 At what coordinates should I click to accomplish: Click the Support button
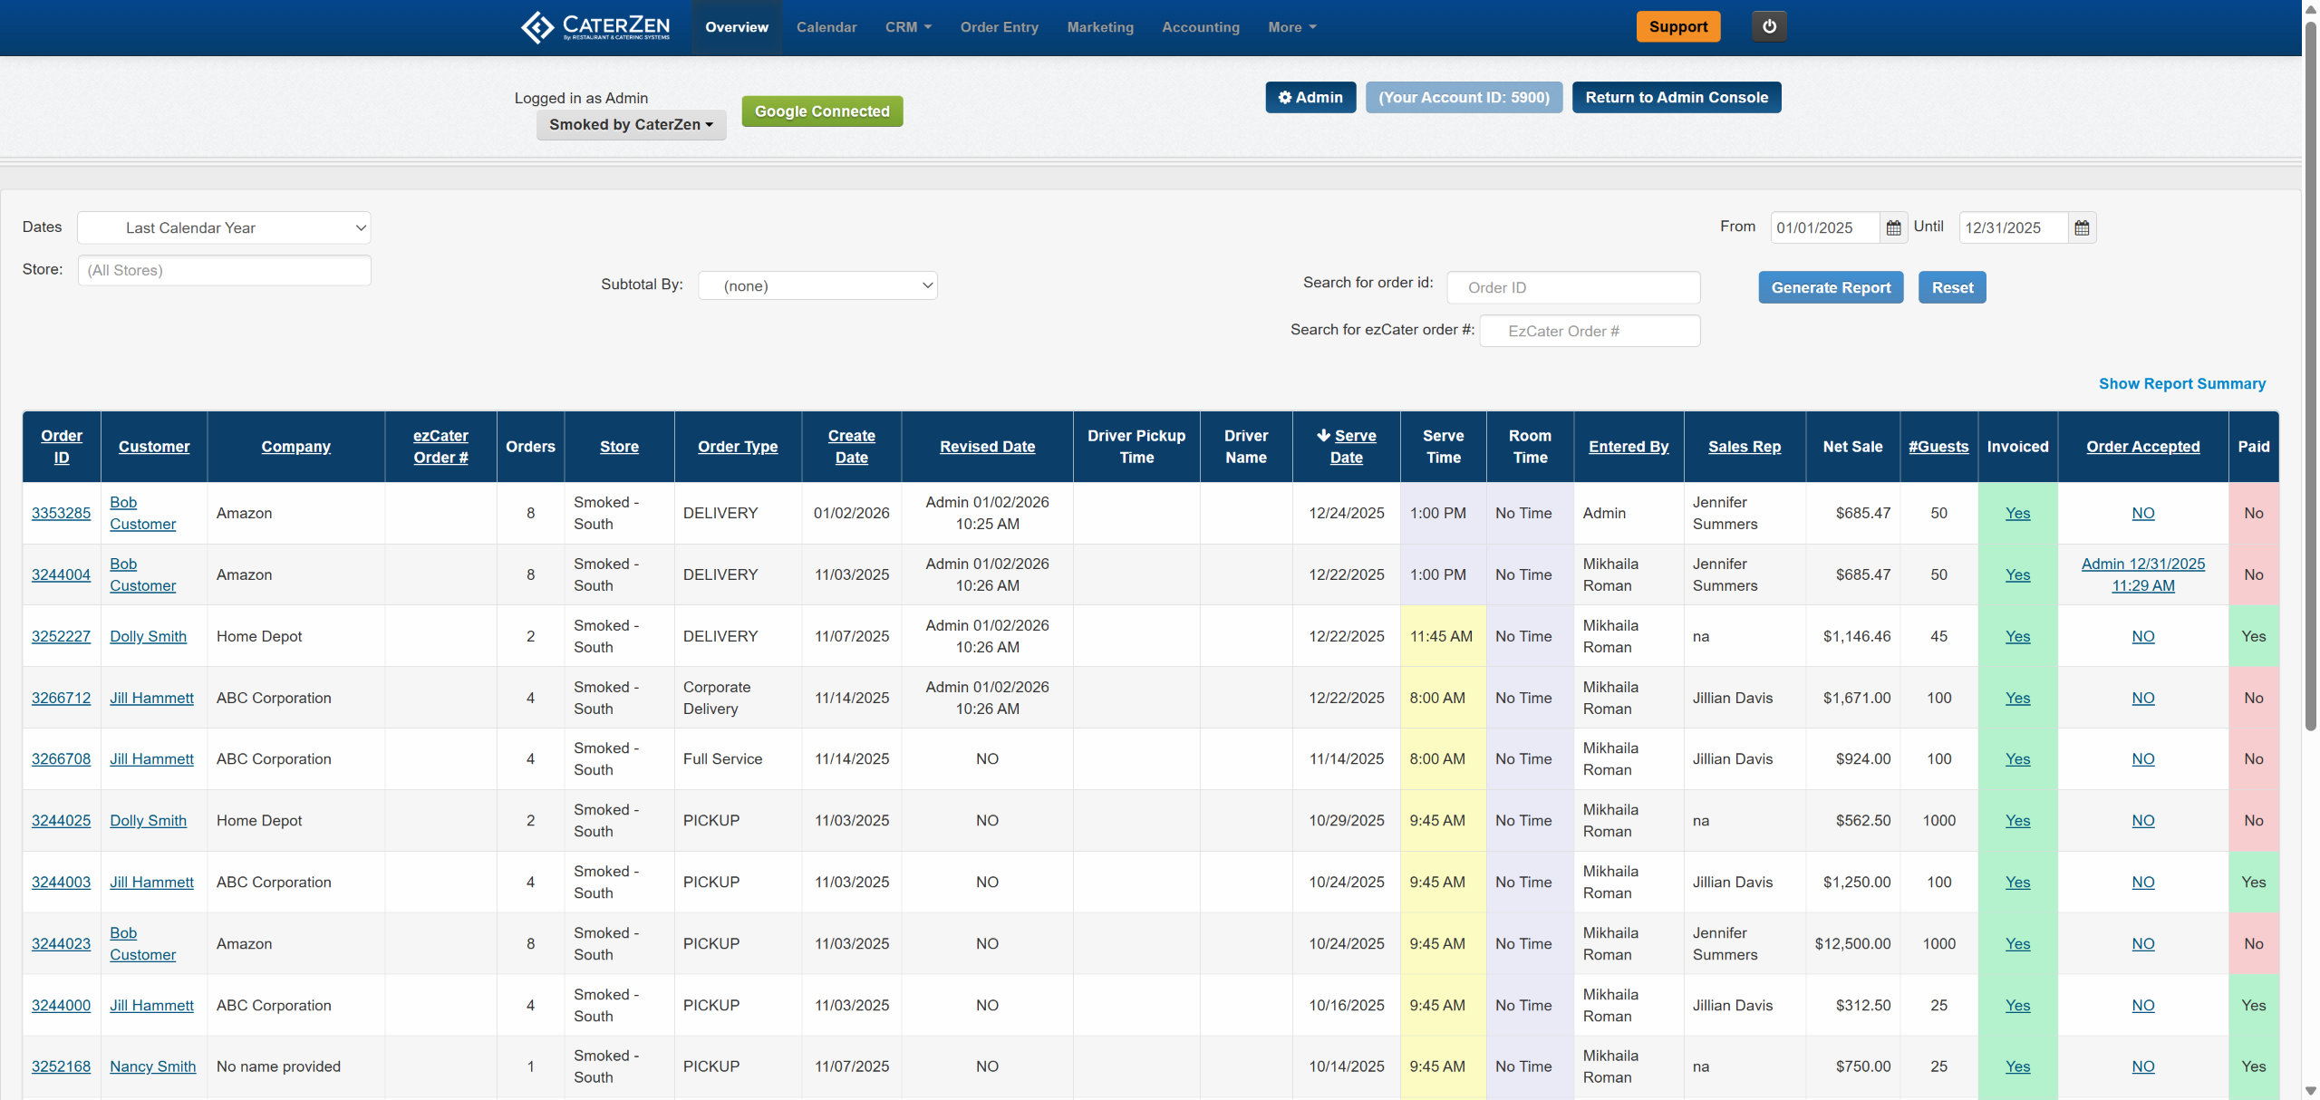tap(1677, 27)
